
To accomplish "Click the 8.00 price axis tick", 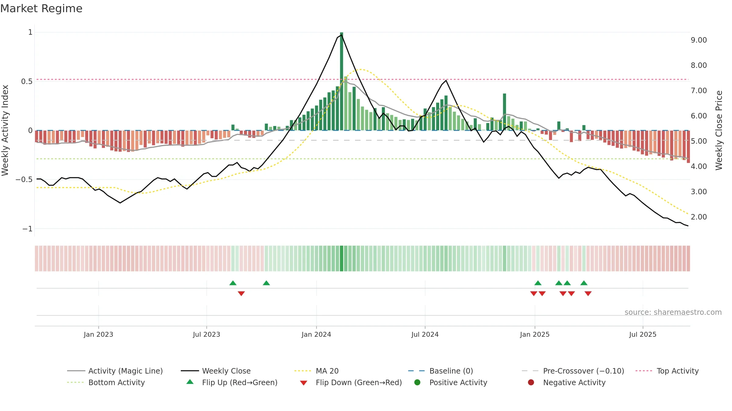I will tap(699, 65).
